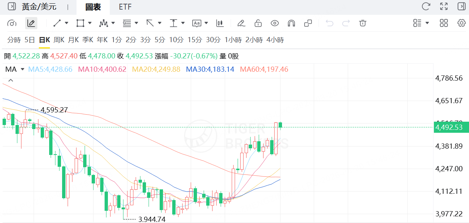Switch to 5分 interval
This screenshot has width=469, height=223.
[x=160, y=40]
